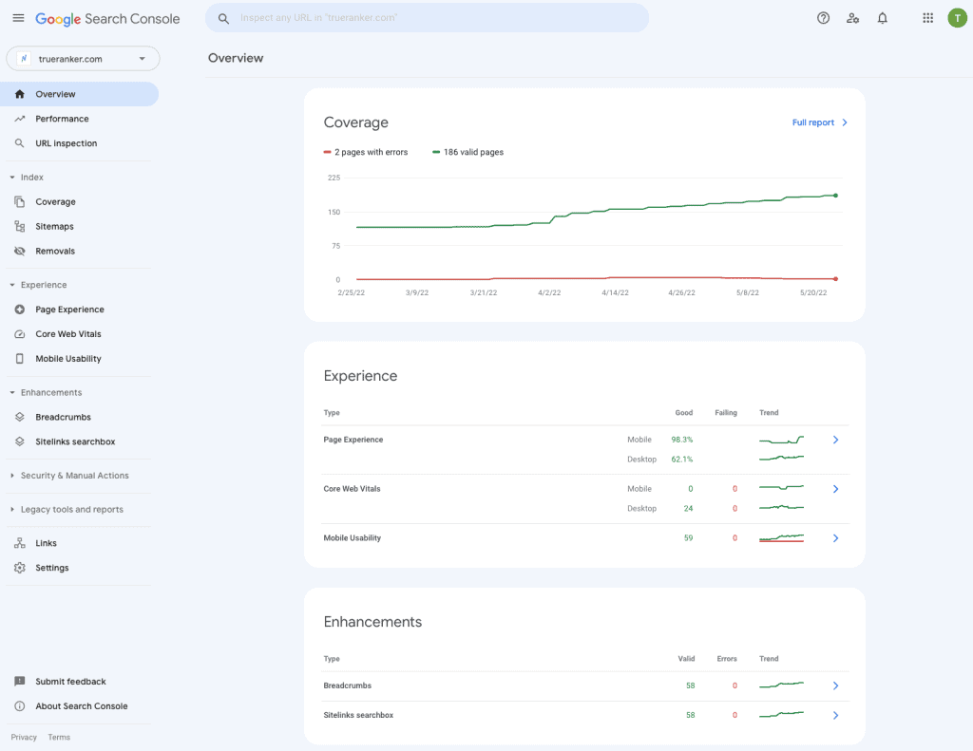Click the green valid pages endpoint marker

835,196
